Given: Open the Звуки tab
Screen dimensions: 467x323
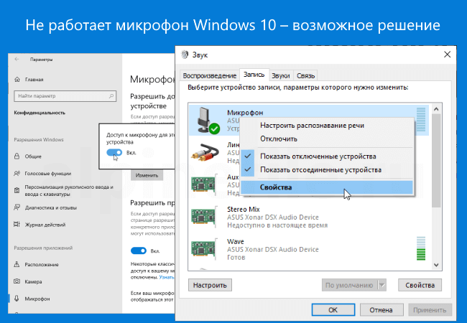Looking at the screenshot, I should (280, 76).
